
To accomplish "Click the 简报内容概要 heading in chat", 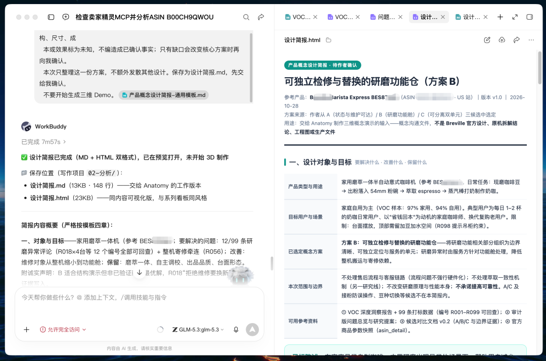I will click(67, 225).
